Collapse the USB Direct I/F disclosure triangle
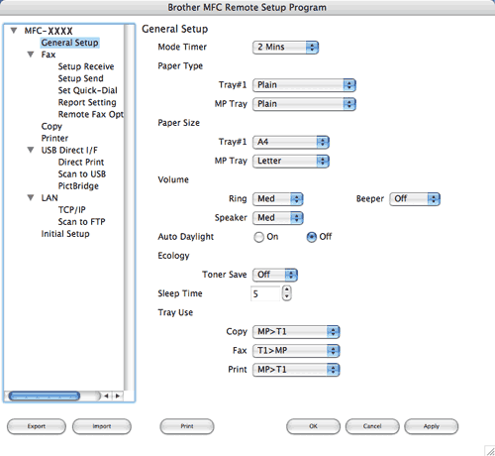The width and height of the screenshot is (495, 456). tap(31, 150)
